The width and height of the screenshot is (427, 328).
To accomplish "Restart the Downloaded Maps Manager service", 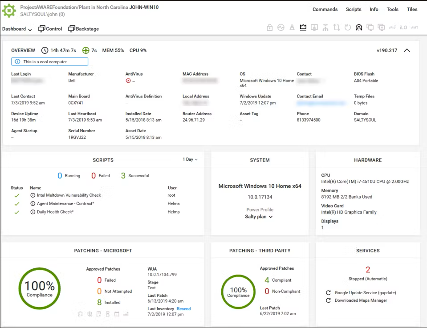I will click(x=329, y=300).
